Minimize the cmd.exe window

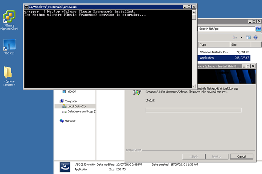click(185, 7)
